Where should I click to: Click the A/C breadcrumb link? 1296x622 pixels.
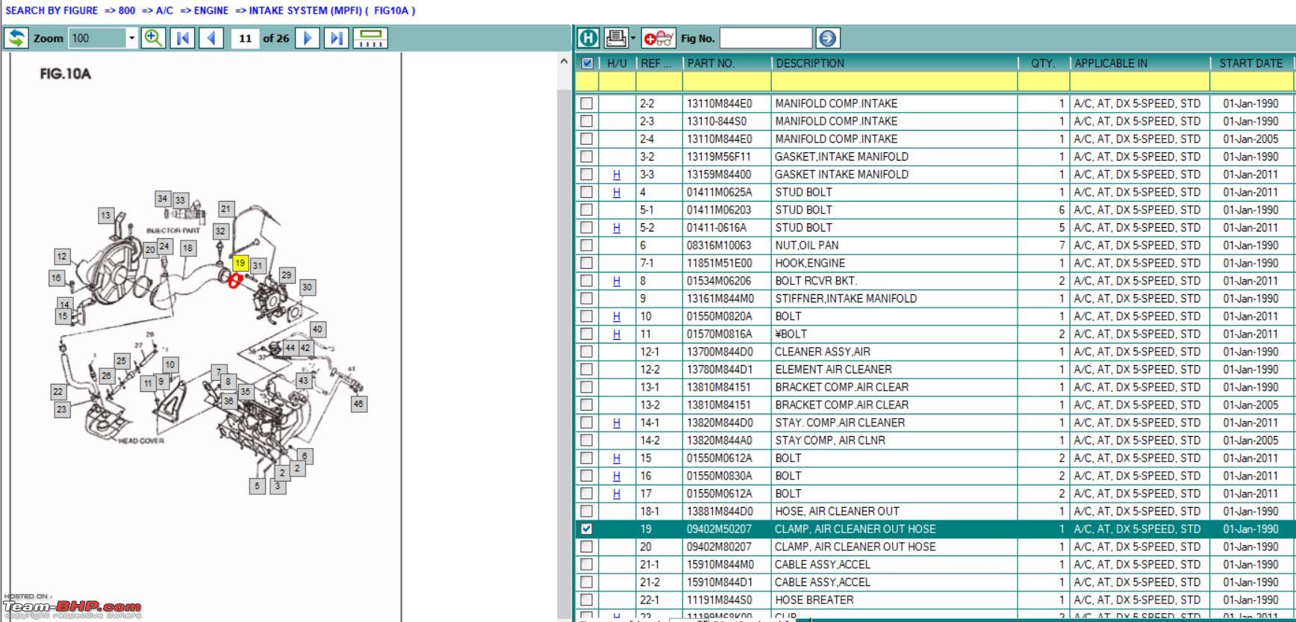point(164,10)
